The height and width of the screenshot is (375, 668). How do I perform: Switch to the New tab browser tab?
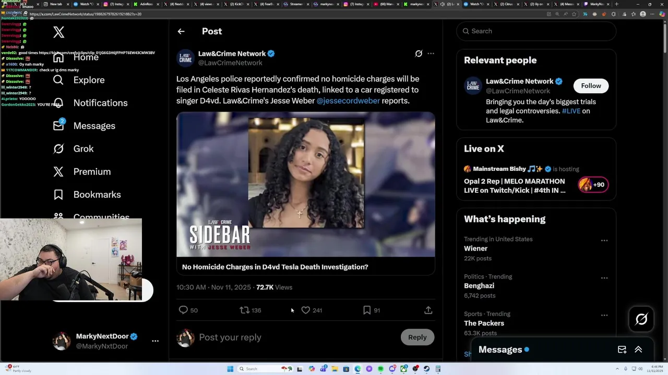56,4
